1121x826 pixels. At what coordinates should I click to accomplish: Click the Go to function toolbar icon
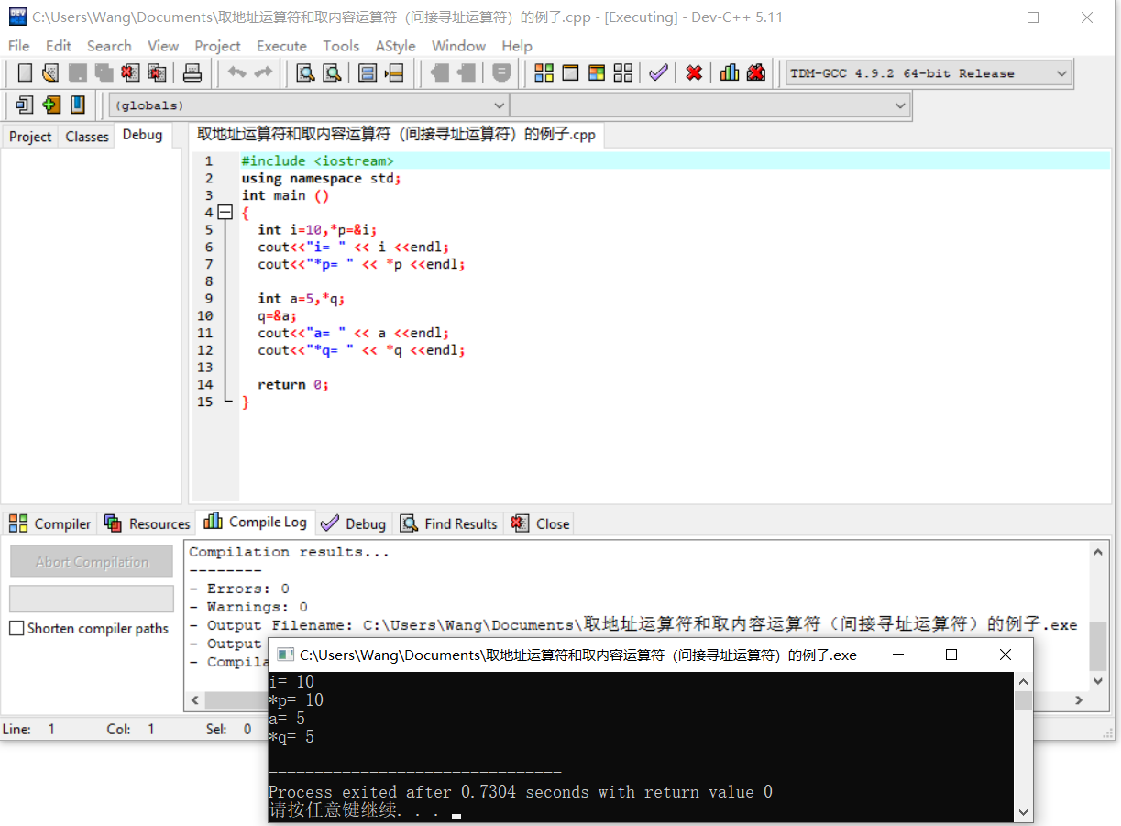(x=368, y=73)
